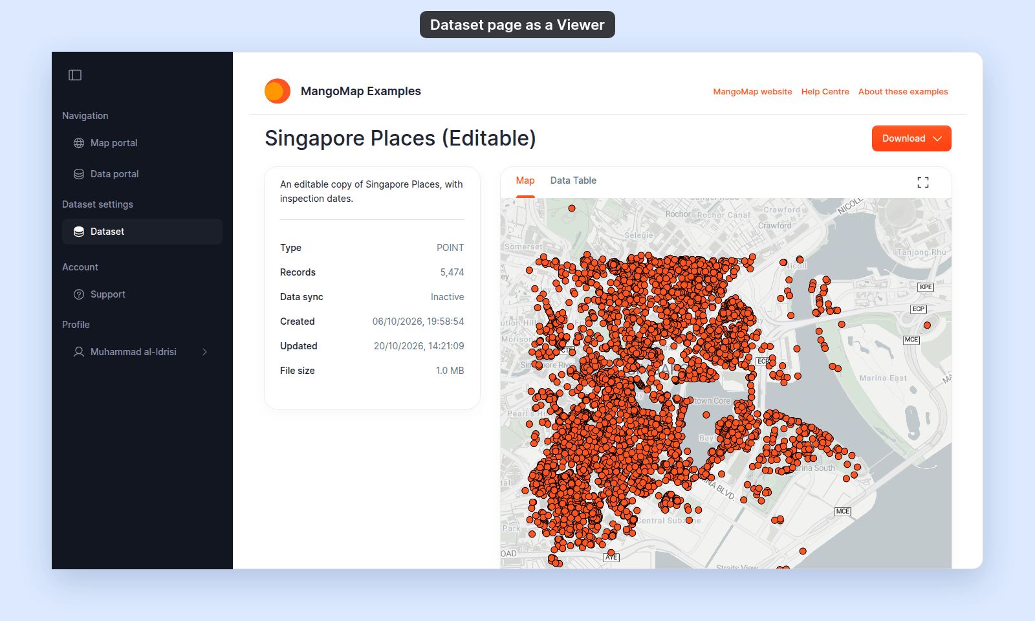1035x621 pixels.
Task: Click the Singapore Places (Editable) heading
Action: (x=400, y=138)
